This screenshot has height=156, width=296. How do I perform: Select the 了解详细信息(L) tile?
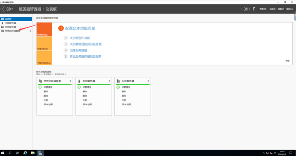pos(44,58)
